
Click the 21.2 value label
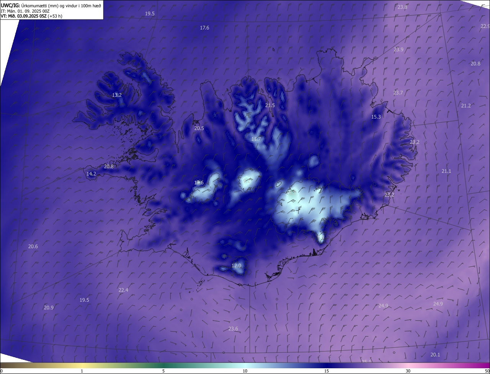[466, 106]
